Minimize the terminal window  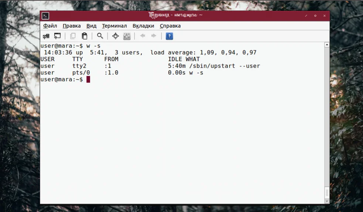coord(306,16)
